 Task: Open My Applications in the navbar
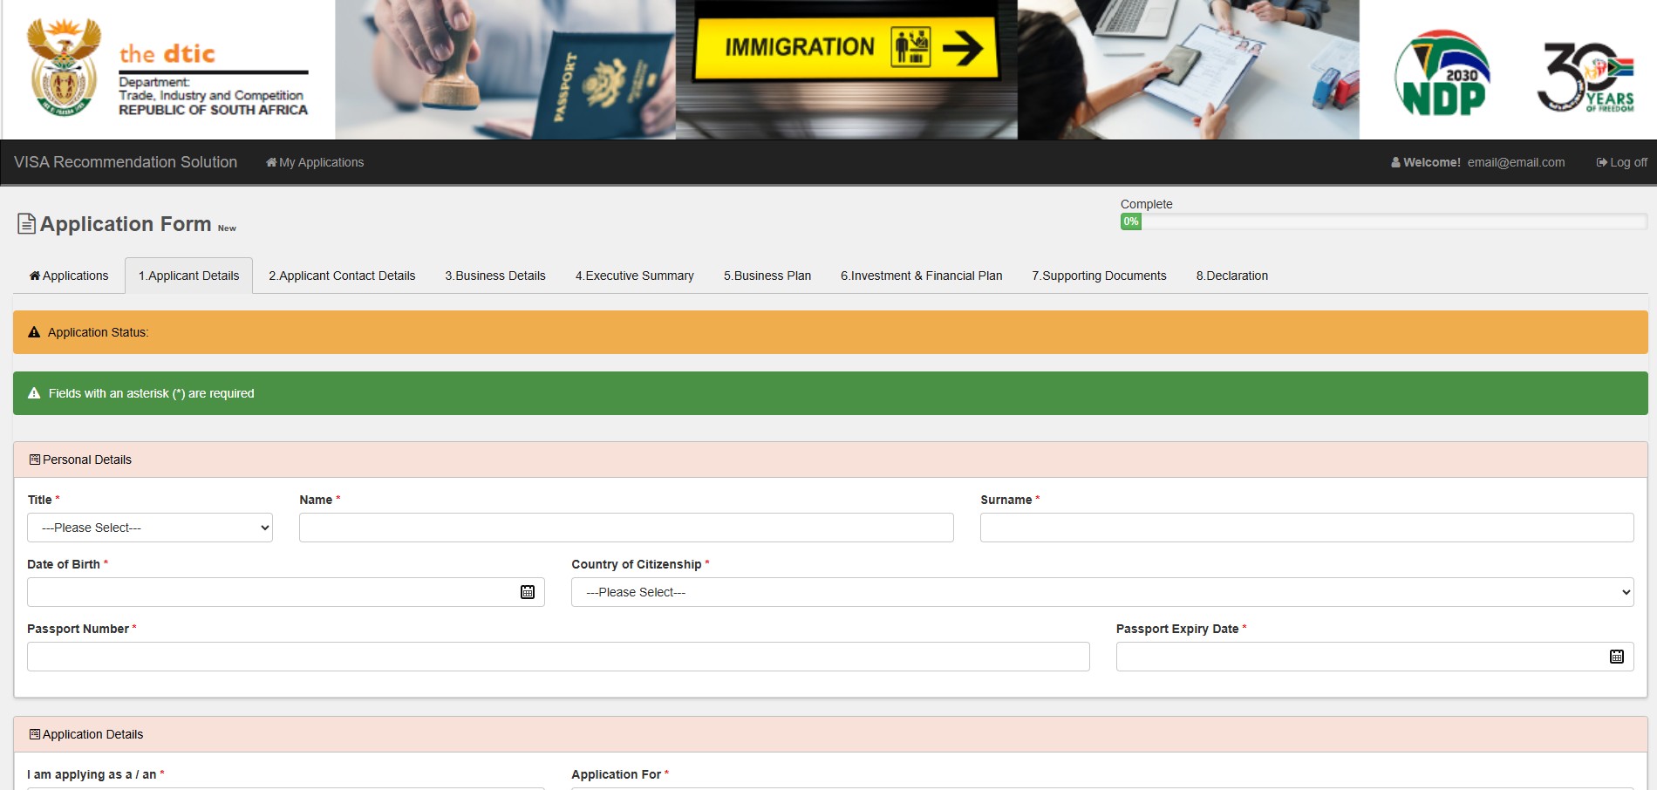point(315,162)
